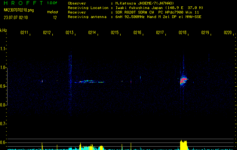Click the 1.0 kHz axis label
Screen dimensions: 237x150
[x=3, y=67]
